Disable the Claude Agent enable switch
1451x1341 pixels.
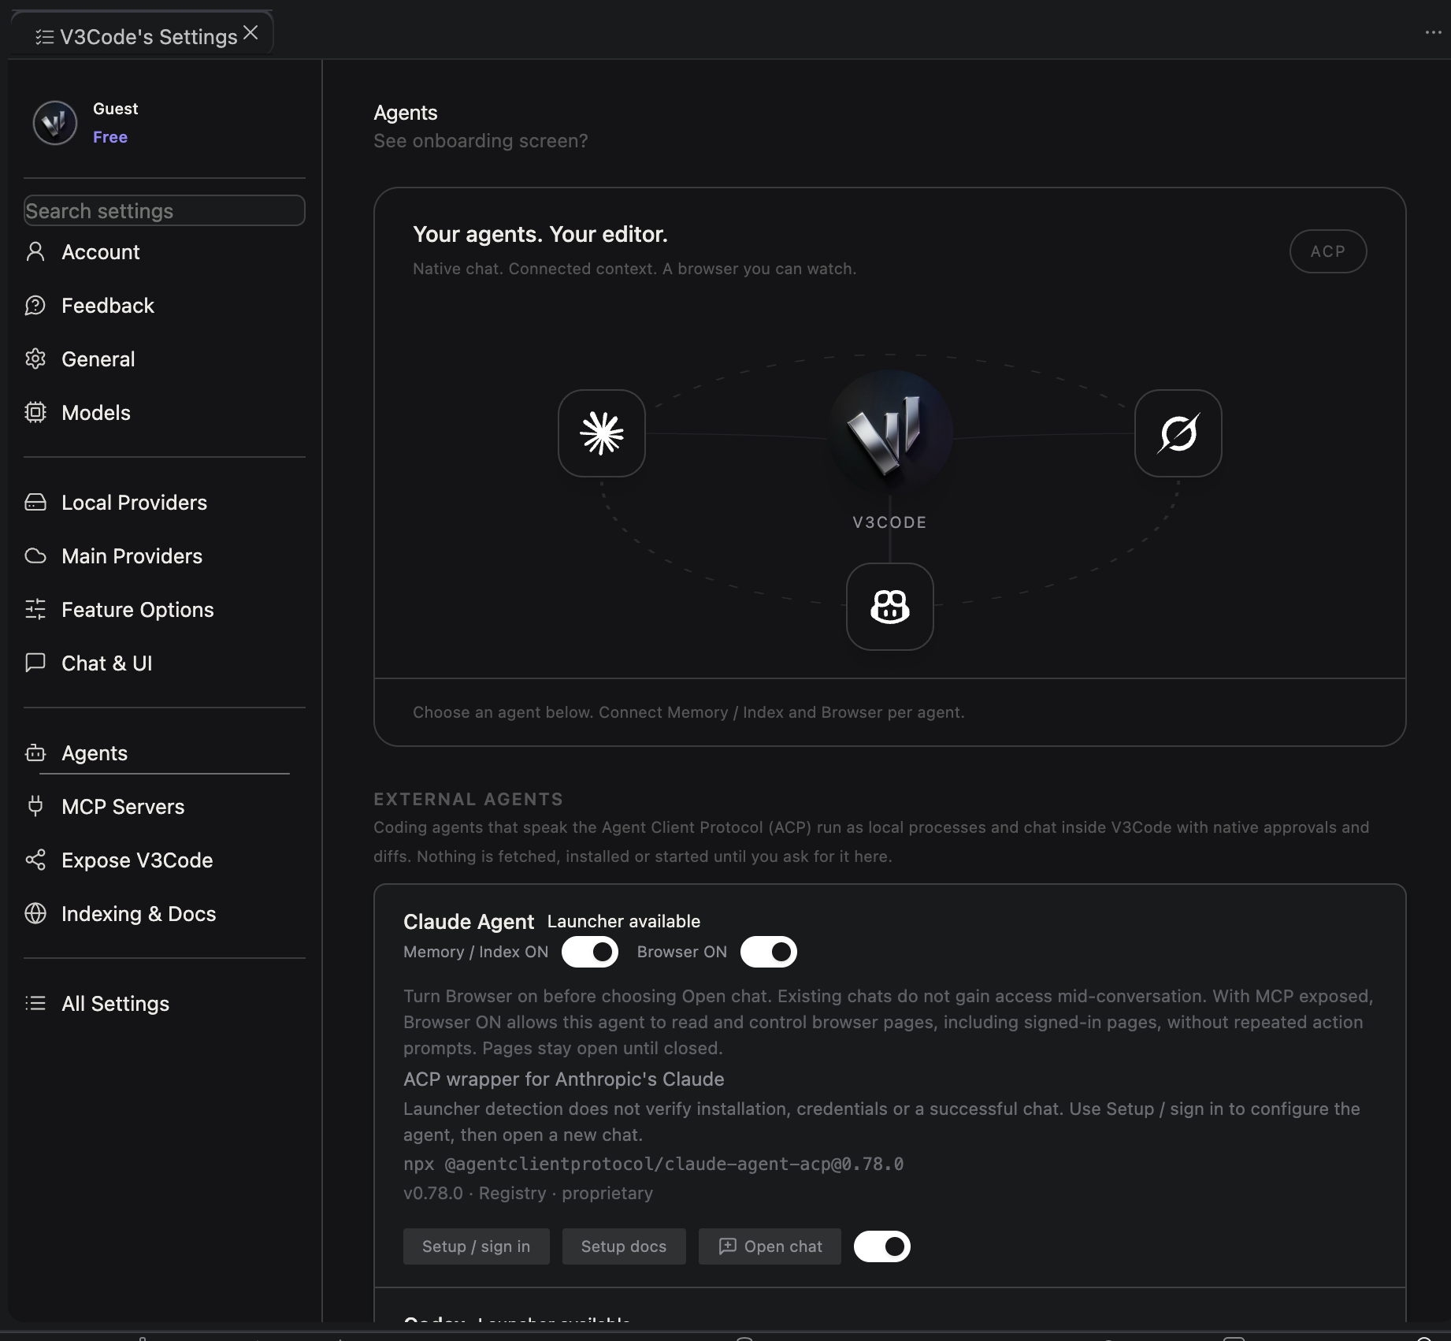(882, 1246)
